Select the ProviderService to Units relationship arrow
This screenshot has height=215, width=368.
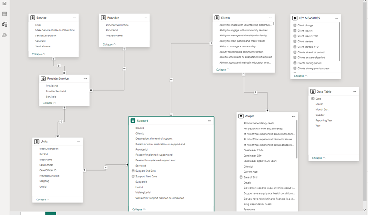61,122
